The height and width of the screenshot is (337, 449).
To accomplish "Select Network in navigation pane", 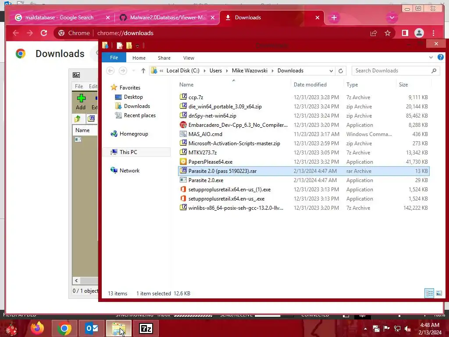I will pyautogui.click(x=129, y=171).
